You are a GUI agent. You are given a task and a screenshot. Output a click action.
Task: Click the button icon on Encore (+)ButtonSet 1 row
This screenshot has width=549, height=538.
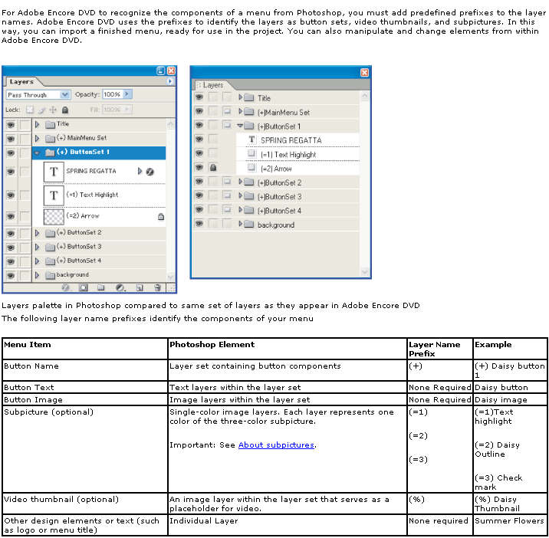coord(227,125)
